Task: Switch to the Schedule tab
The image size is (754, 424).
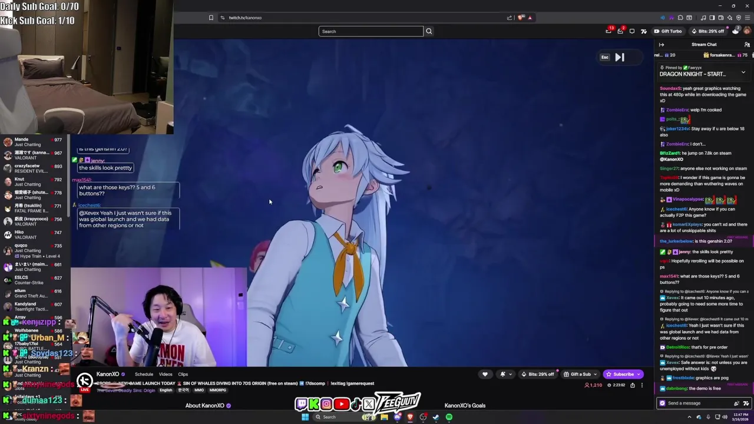Action: point(144,374)
